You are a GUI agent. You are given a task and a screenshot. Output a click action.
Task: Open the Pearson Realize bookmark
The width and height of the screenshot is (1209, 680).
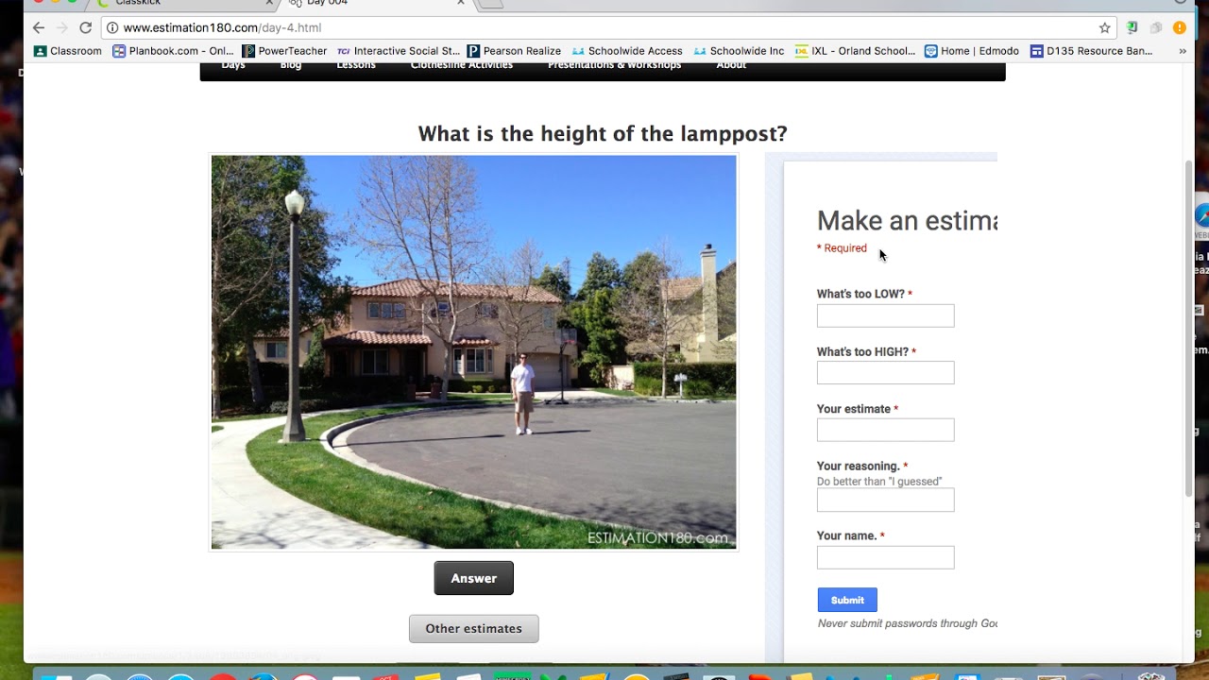[x=514, y=51]
